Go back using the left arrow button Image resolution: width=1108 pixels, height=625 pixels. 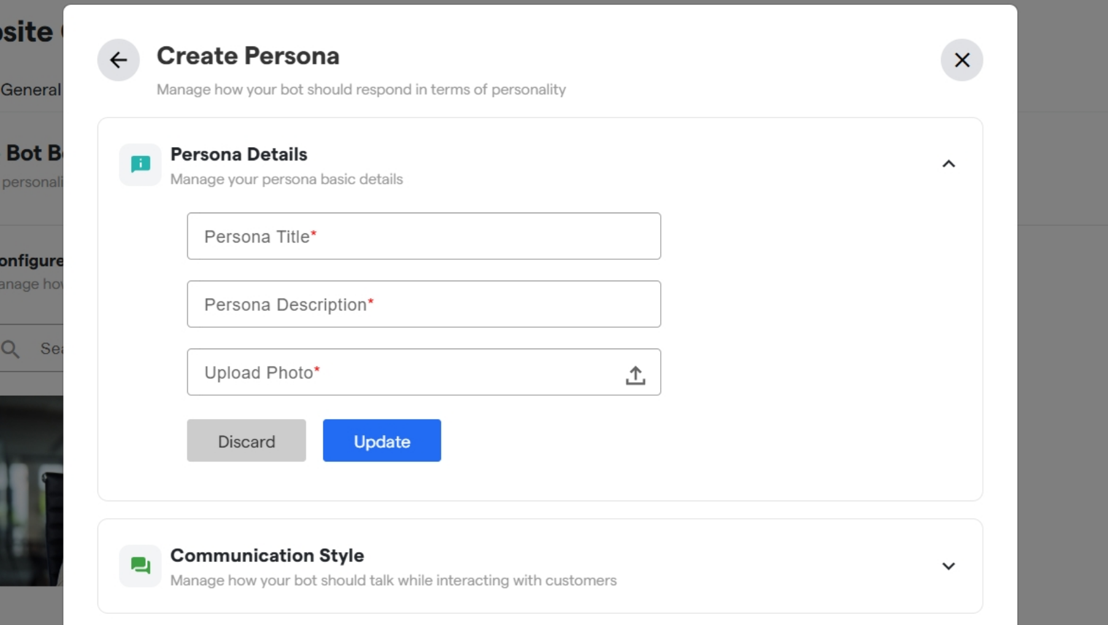[118, 60]
